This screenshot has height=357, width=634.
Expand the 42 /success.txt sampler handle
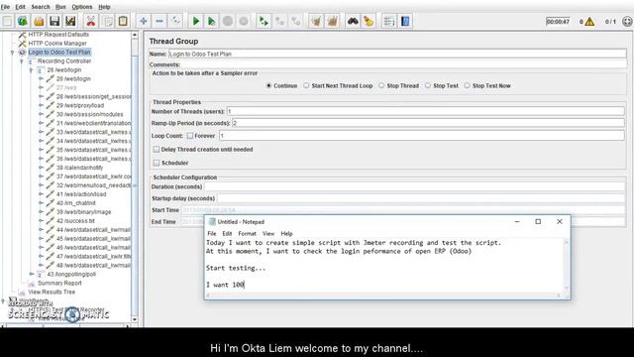[x=41, y=220]
